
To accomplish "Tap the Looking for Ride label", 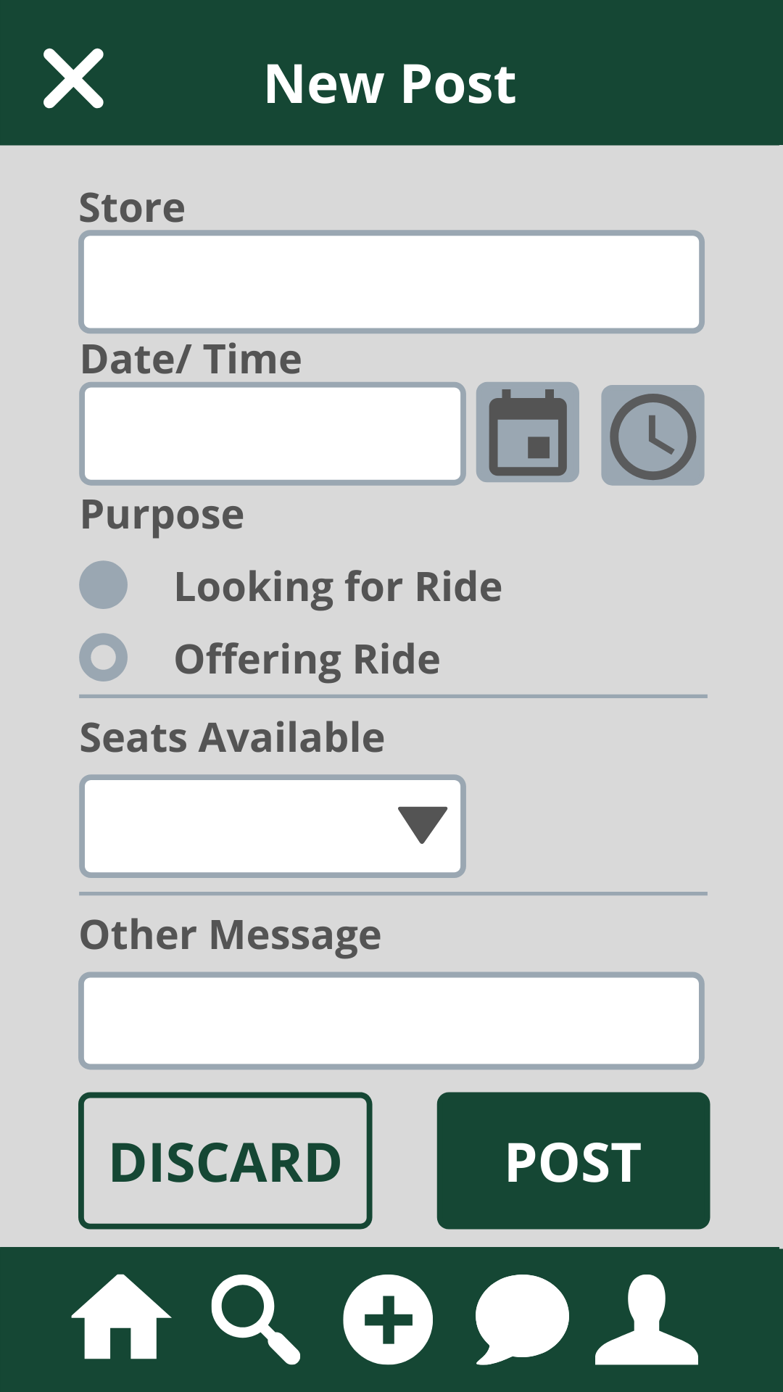I will pyautogui.click(x=338, y=587).
